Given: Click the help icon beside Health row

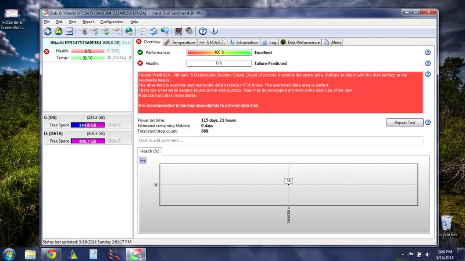Looking at the screenshot, I should click(x=428, y=63).
